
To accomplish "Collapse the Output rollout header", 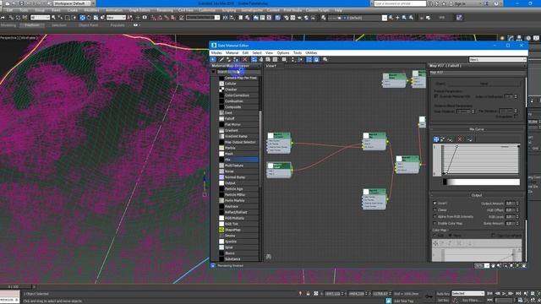I will 477,195.
